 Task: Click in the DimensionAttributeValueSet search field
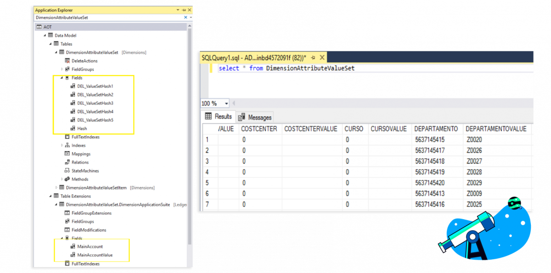tap(109, 17)
